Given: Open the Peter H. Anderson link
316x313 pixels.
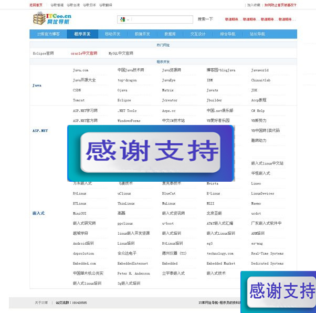Looking at the screenshot, I should pos(134,274).
